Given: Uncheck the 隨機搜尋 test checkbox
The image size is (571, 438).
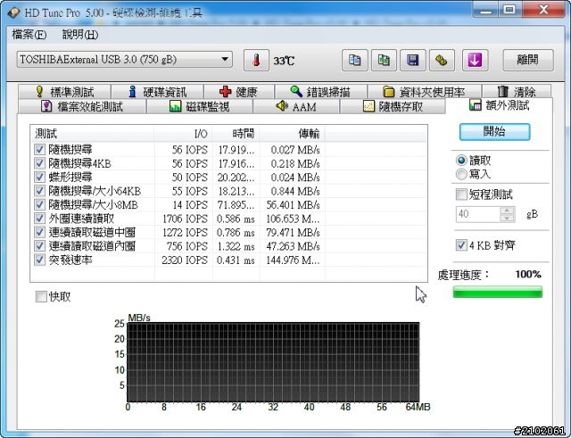Looking at the screenshot, I should [x=39, y=150].
